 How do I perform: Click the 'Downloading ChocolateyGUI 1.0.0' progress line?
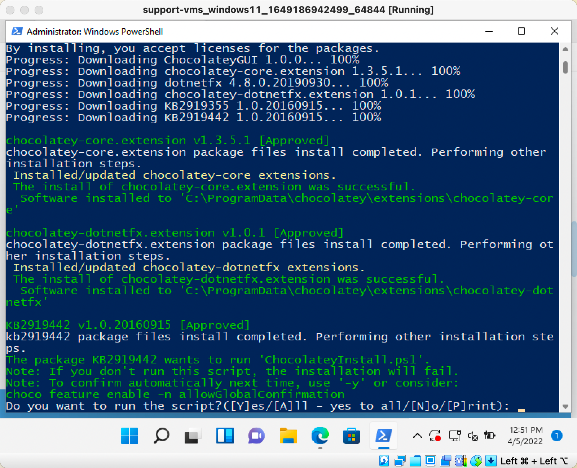[x=182, y=60]
